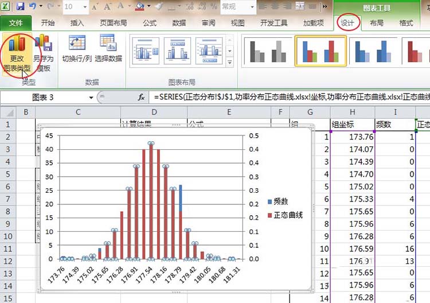430x303 pixels.
Task: Open the number format dropdown 常规
Action: pos(252,6)
